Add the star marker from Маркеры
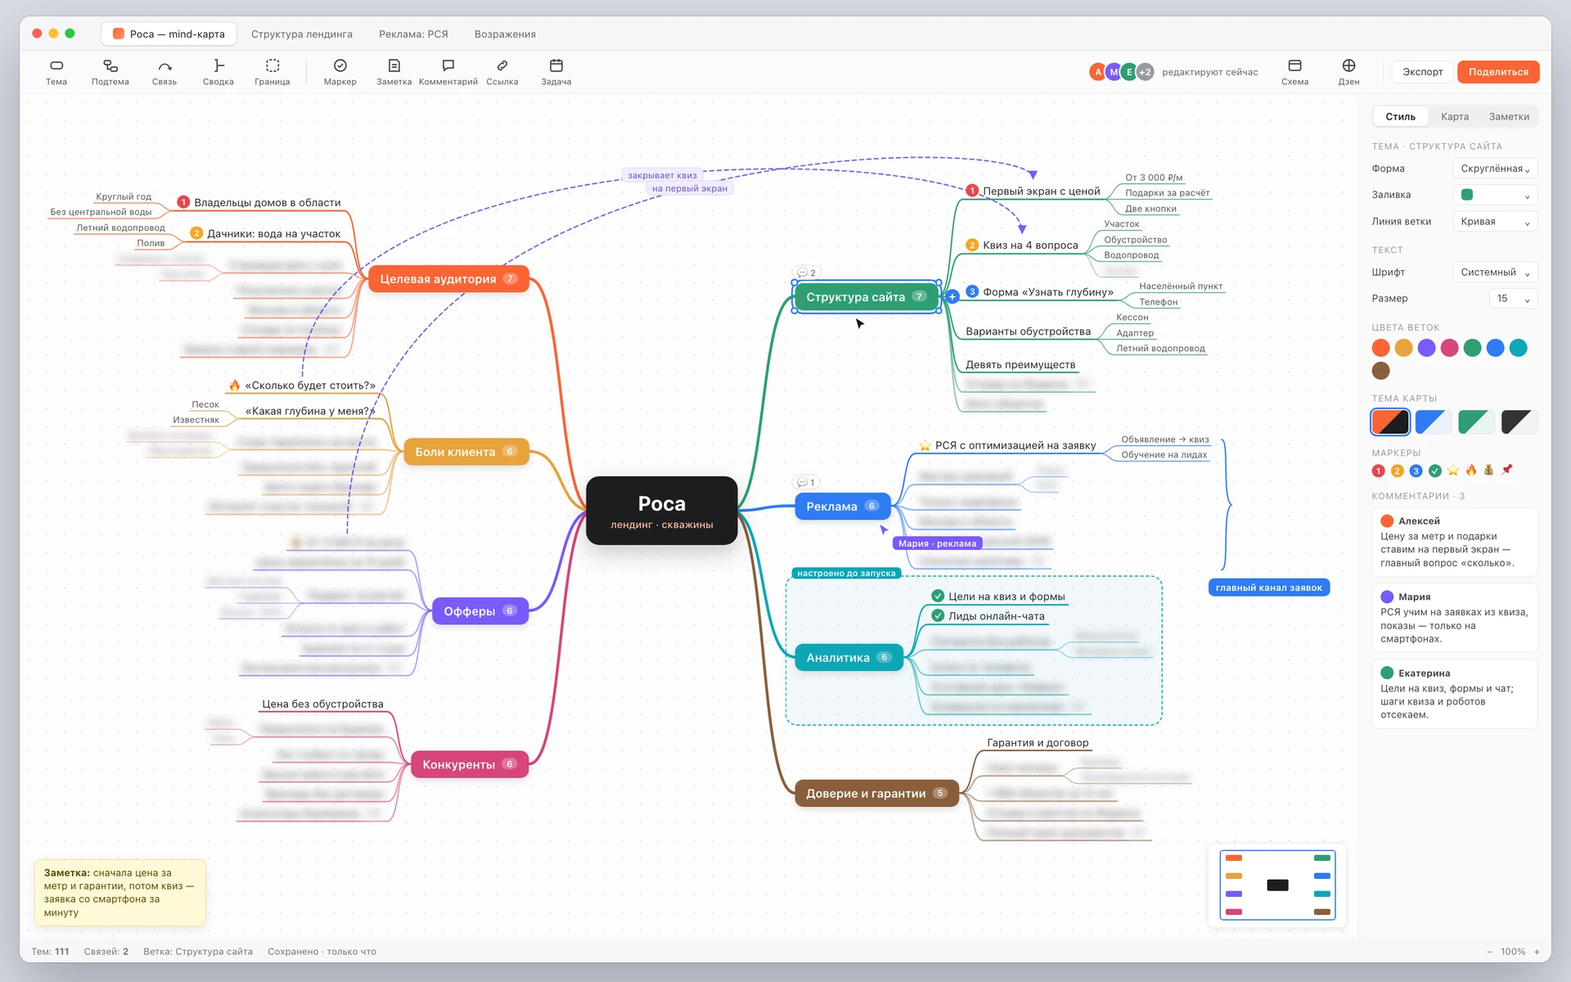The image size is (1571, 982). coord(1453,471)
